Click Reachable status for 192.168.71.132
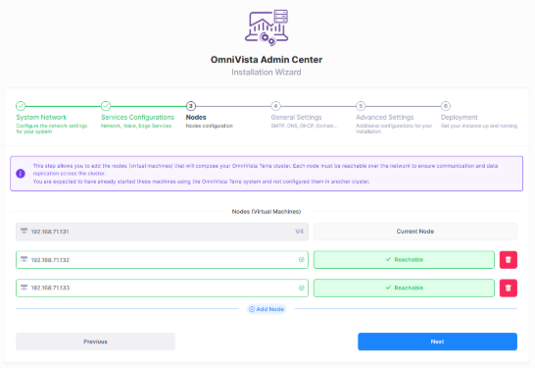 [x=404, y=260]
